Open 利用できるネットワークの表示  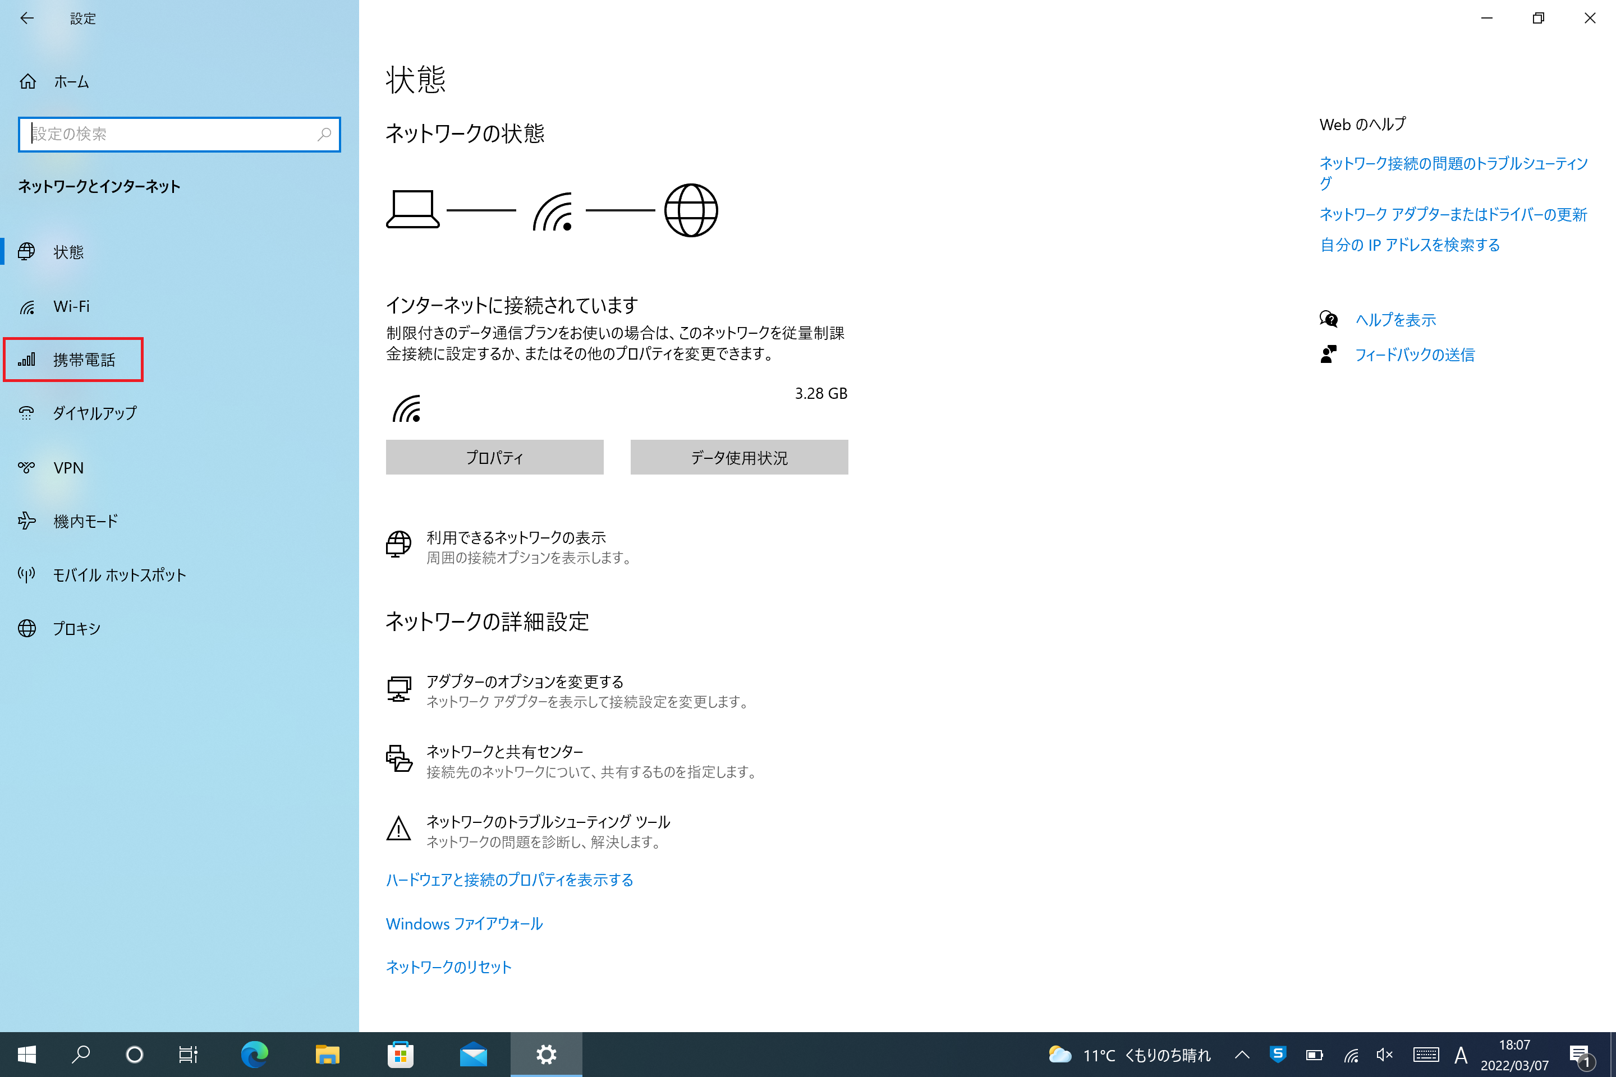[515, 538]
